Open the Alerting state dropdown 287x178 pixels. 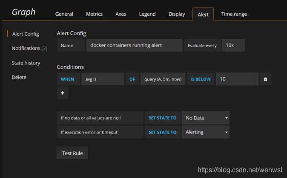[206, 132]
